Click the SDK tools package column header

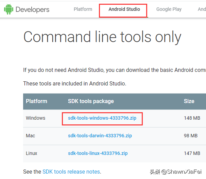click(x=91, y=101)
